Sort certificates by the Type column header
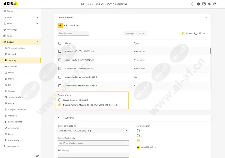 tap(136, 43)
